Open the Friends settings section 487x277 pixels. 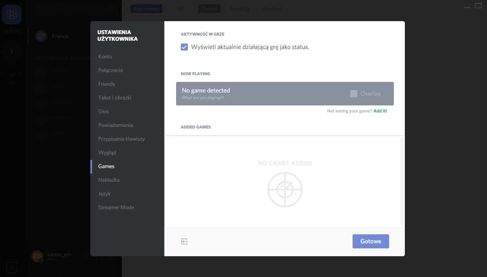click(127, 84)
